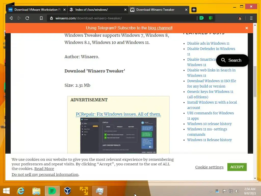Close the Download Winaero Tweaker tab
The image size is (261, 196).
tap(186, 10)
